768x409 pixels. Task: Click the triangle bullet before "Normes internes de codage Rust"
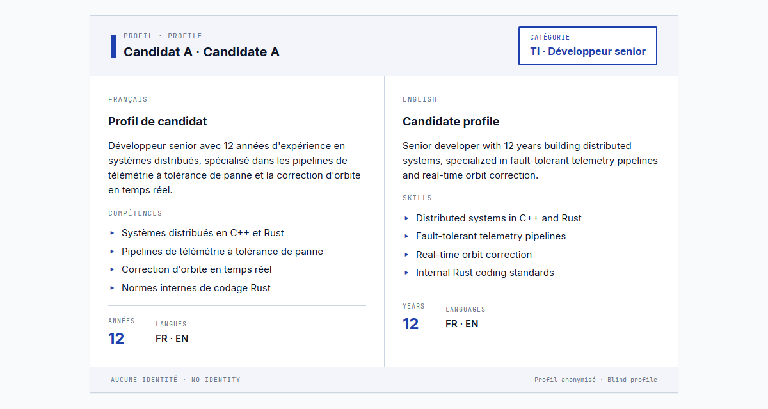tap(112, 288)
